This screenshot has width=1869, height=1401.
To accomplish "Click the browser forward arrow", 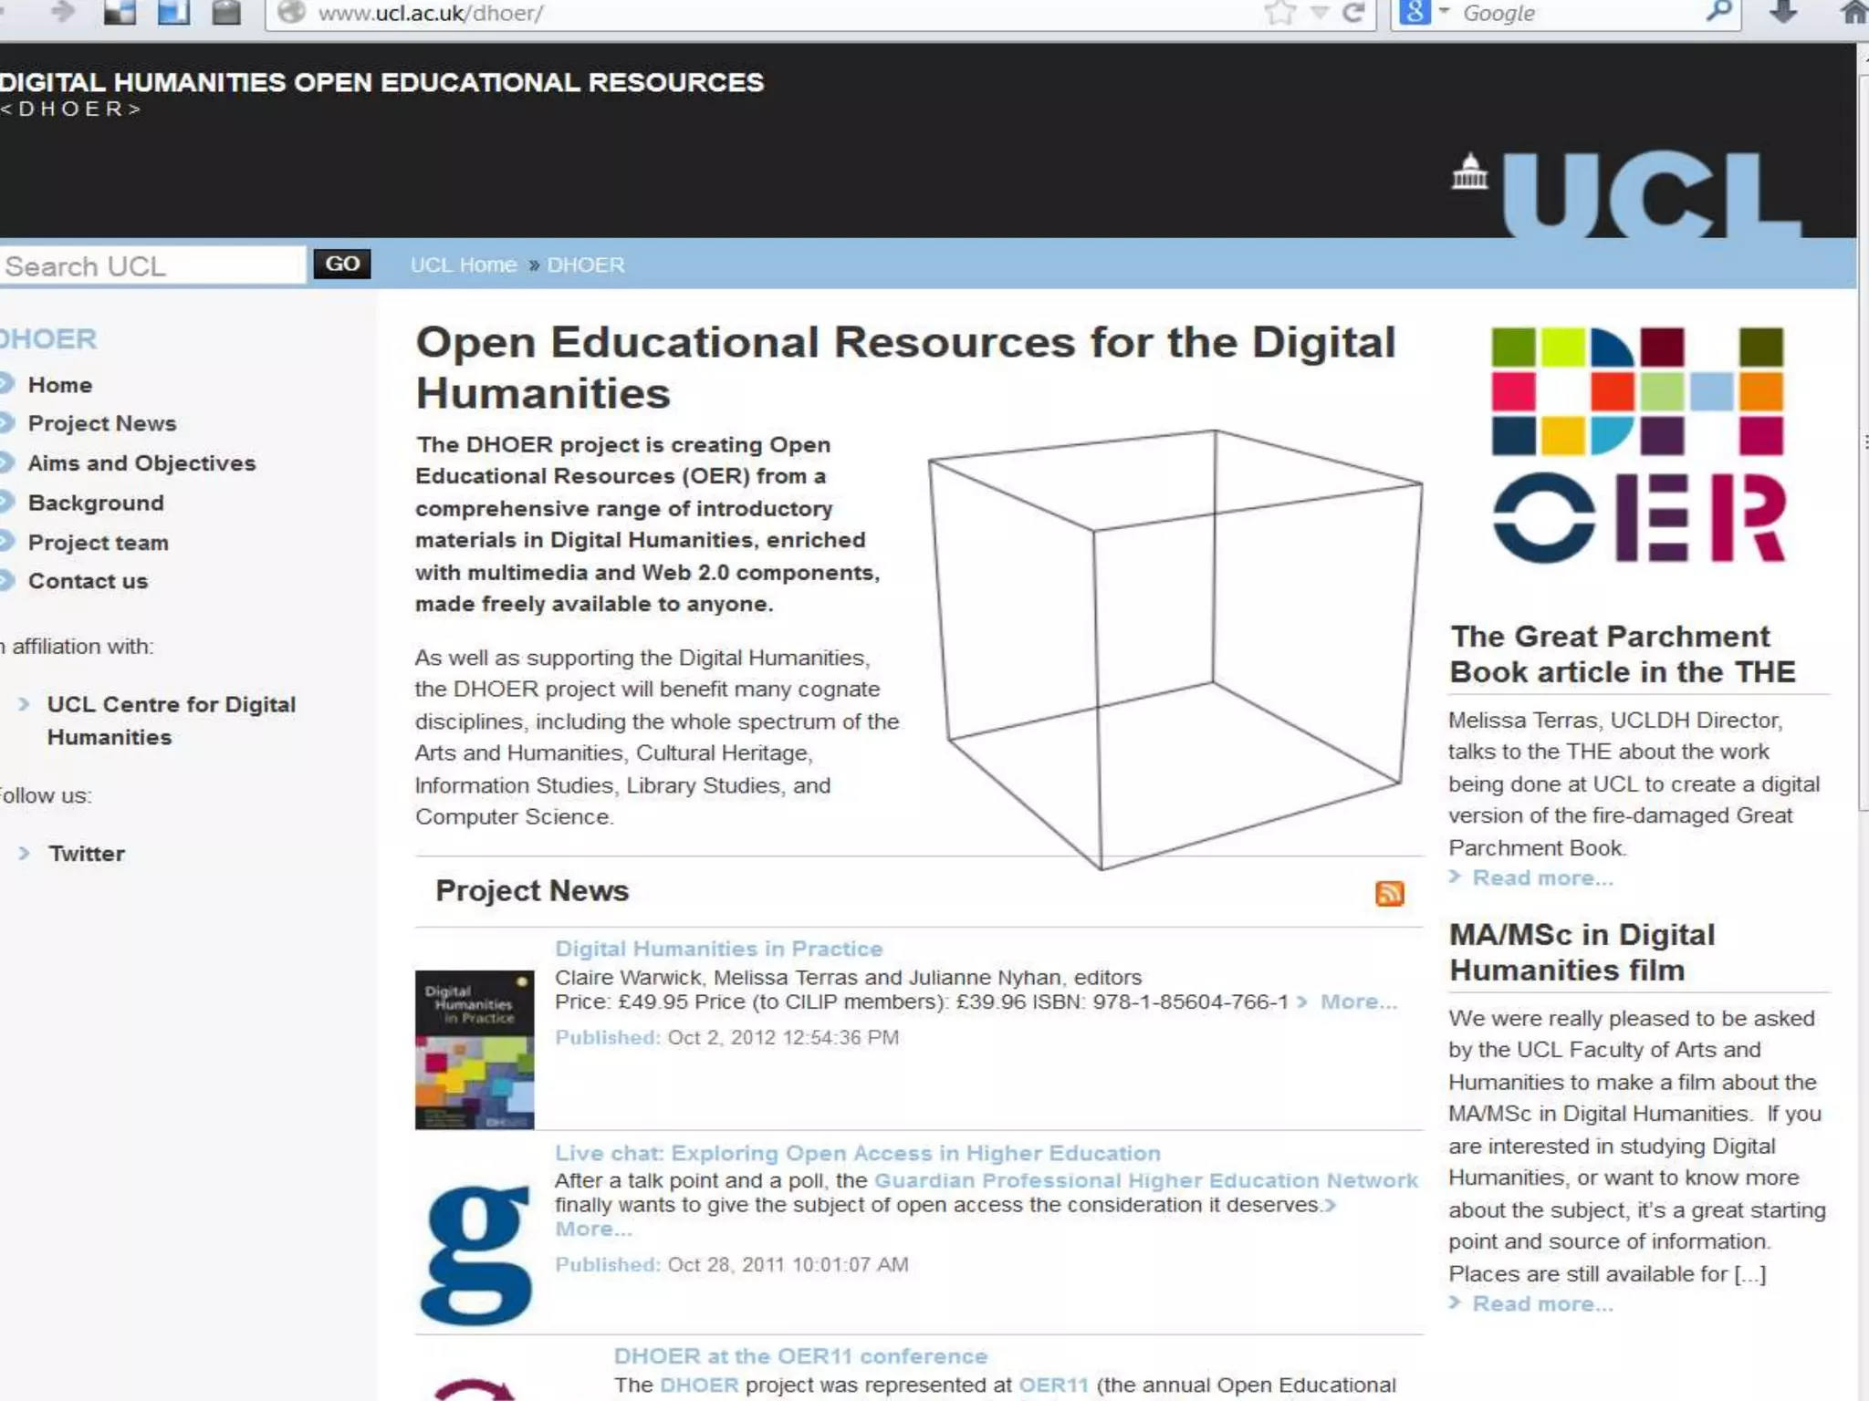I will pyautogui.click(x=62, y=13).
